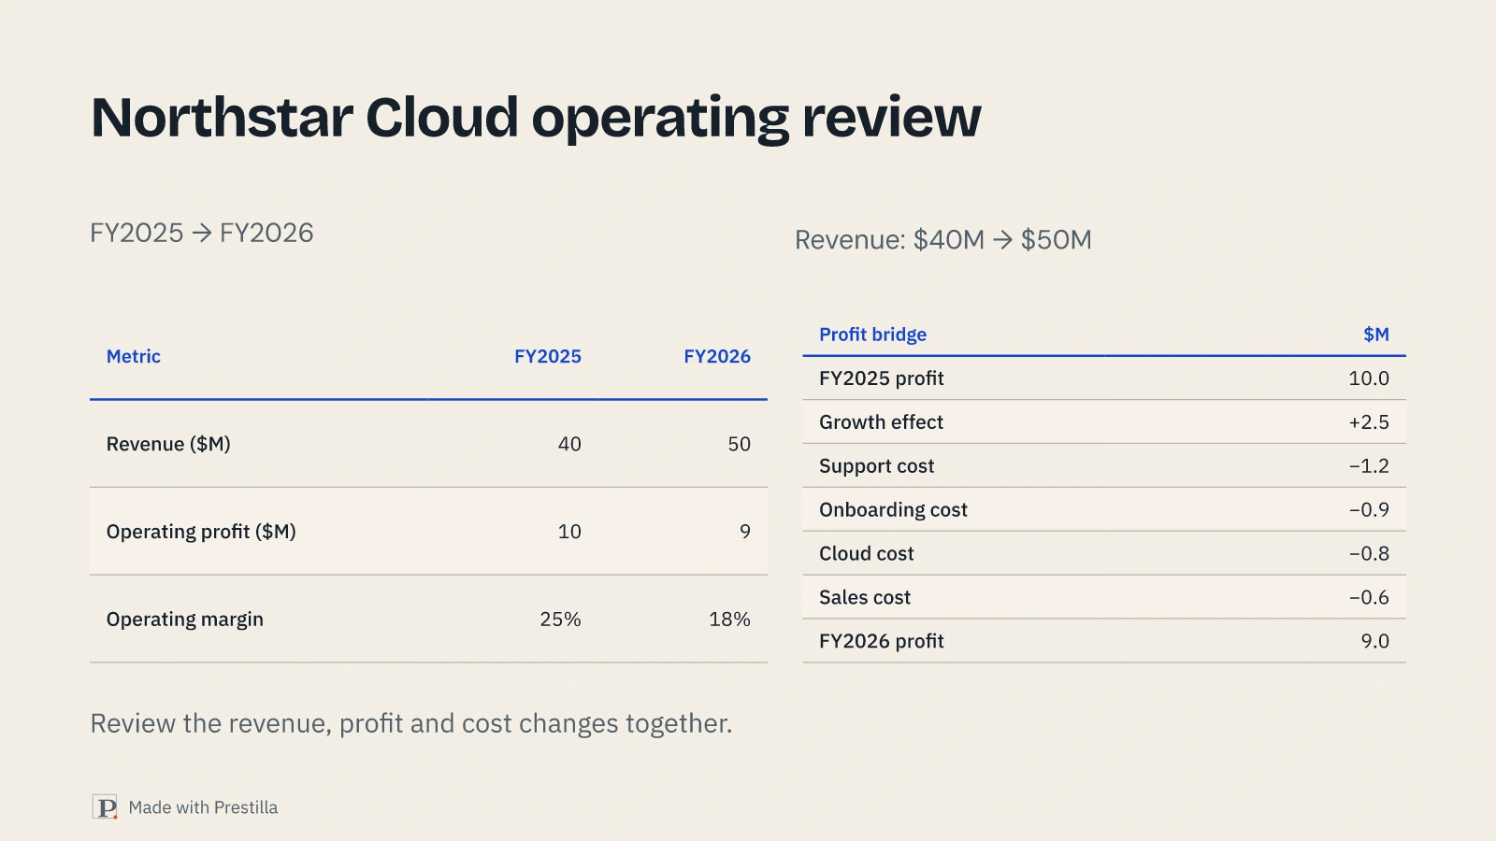Click the +2.5 growth effect value
Viewport: 1496px width, 841px height.
pos(1369,422)
